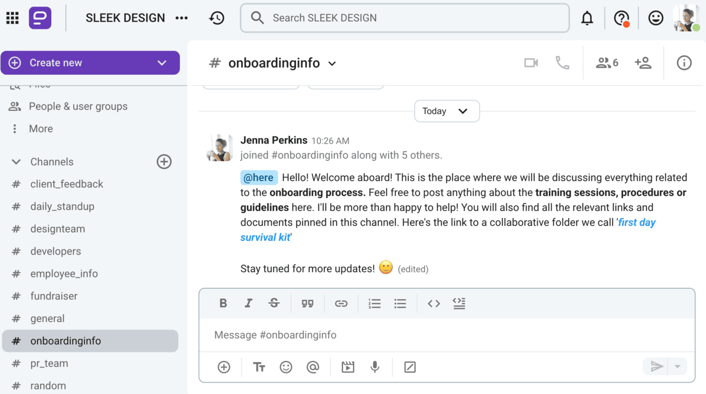Screen dimensions: 706x394
Task: Start a video call in the channel
Action: [531, 63]
